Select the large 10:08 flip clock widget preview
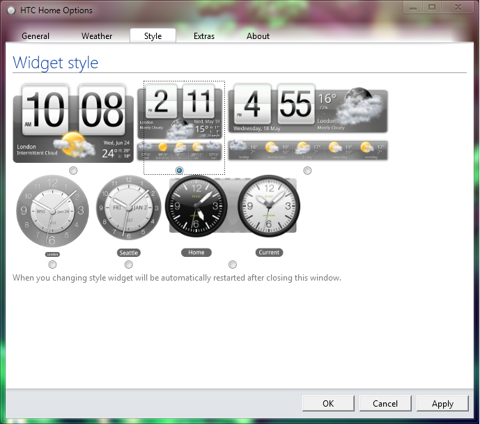 coord(73,123)
